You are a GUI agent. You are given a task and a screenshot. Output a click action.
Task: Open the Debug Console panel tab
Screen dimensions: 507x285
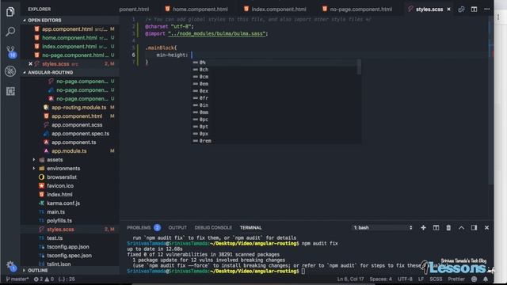tap(213, 228)
